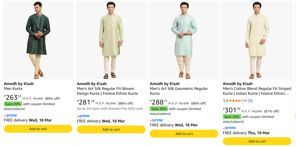The width and height of the screenshot is (296, 147).
Task: Add the ₹288 geometric kurta to cart
Action: 184,134
